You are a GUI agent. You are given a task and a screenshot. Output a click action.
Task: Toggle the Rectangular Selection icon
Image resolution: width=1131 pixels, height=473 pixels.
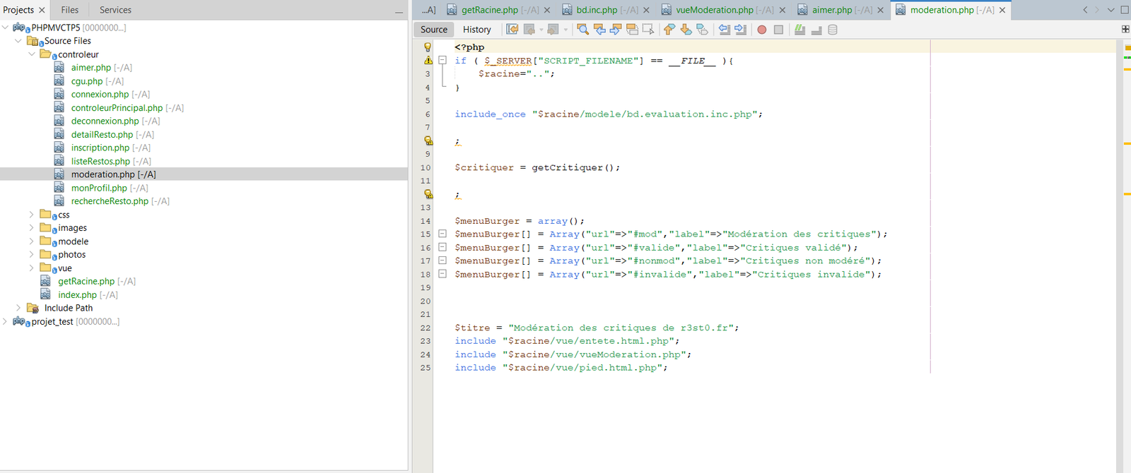pyautogui.click(x=648, y=30)
